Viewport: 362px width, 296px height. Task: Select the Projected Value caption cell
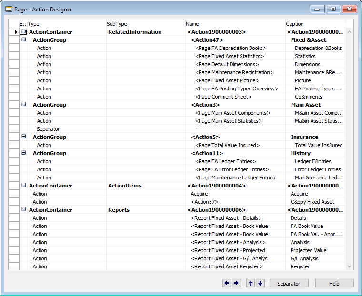[315, 250]
